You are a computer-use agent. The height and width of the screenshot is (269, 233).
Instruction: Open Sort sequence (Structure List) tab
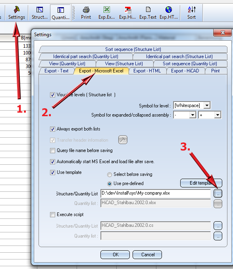pos(133,49)
